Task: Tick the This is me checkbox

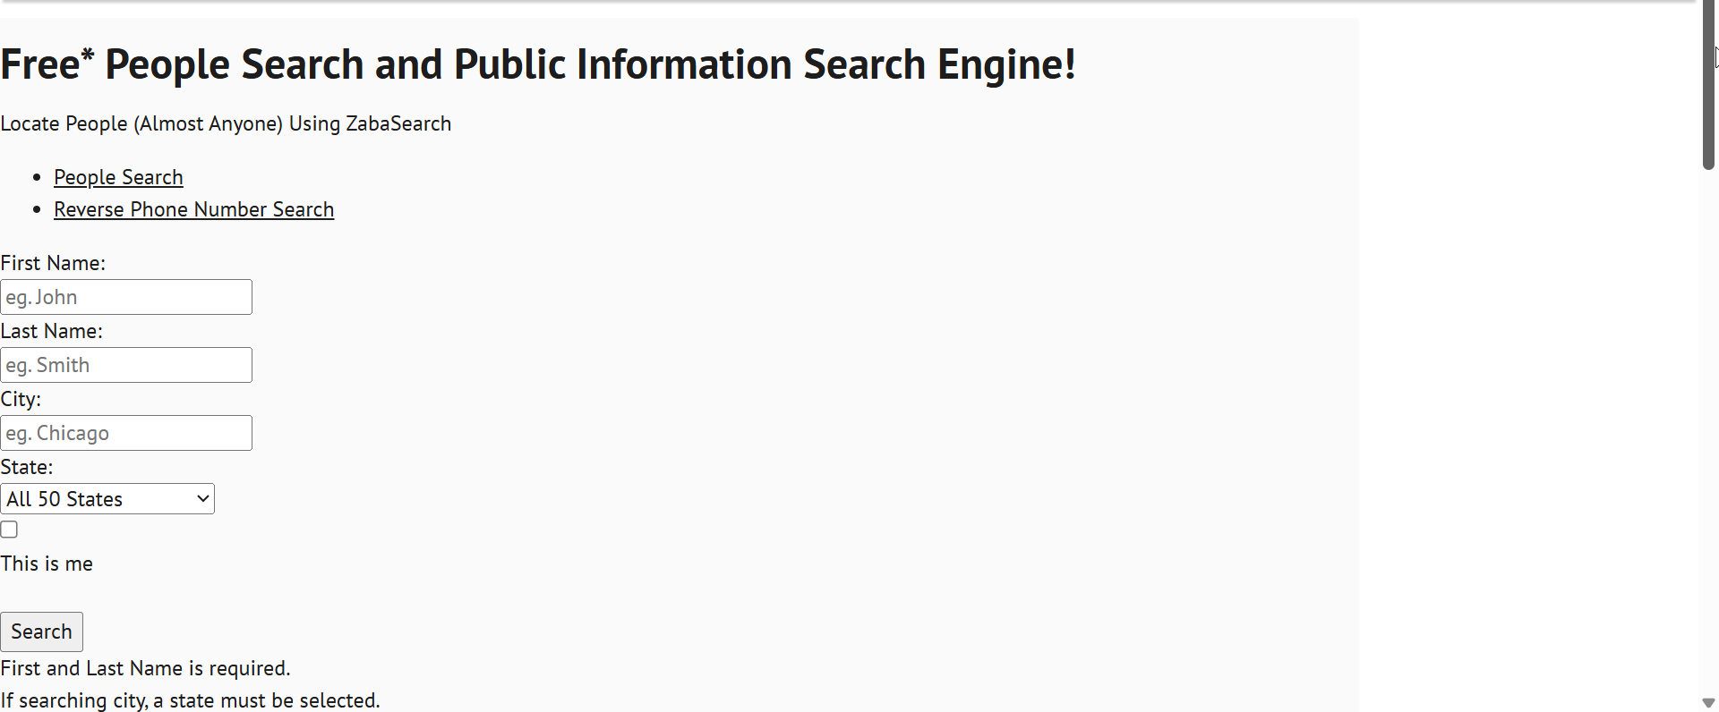Action: pos(9,530)
